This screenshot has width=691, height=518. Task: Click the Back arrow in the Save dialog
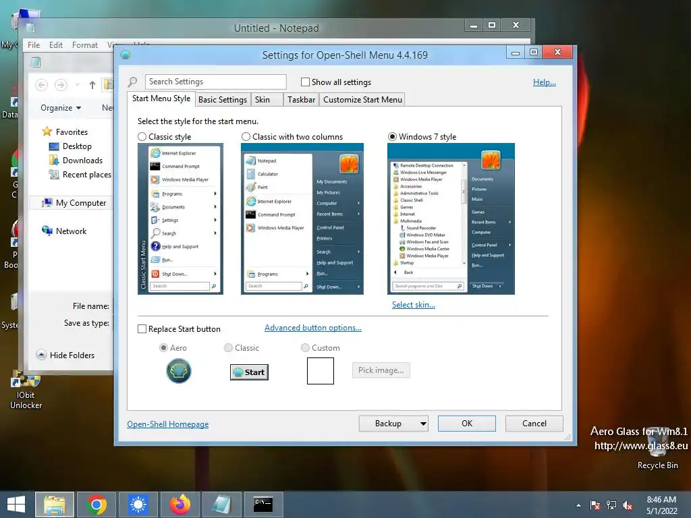[x=41, y=84]
